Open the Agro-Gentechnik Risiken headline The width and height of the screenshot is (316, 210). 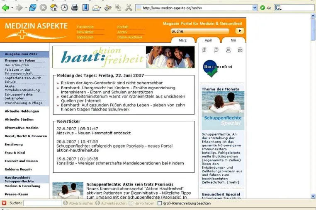tap(112, 83)
